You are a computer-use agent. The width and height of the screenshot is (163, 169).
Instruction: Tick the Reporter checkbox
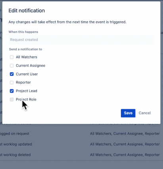(12, 83)
